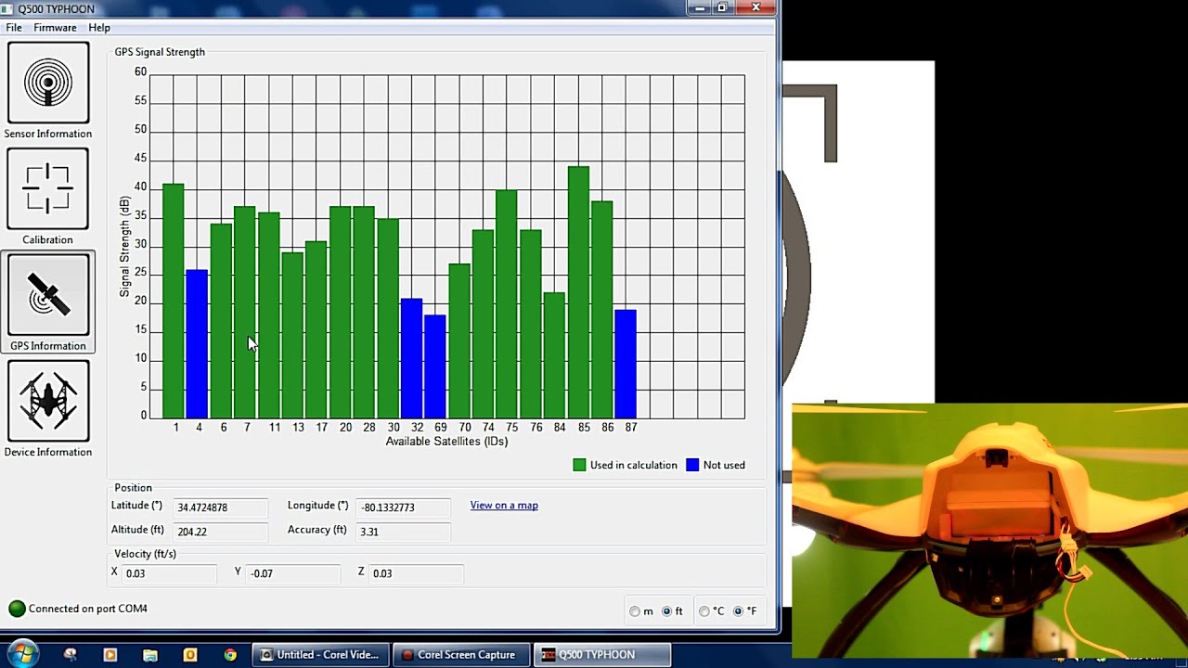Click the Accuracy value field
The image size is (1188, 668).
pyautogui.click(x=403, y=532)
